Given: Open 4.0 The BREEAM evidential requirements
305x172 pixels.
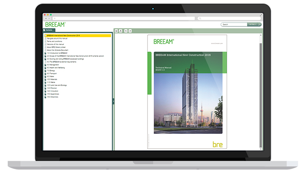Looking at the screenshot, I should tap(62, 62).
